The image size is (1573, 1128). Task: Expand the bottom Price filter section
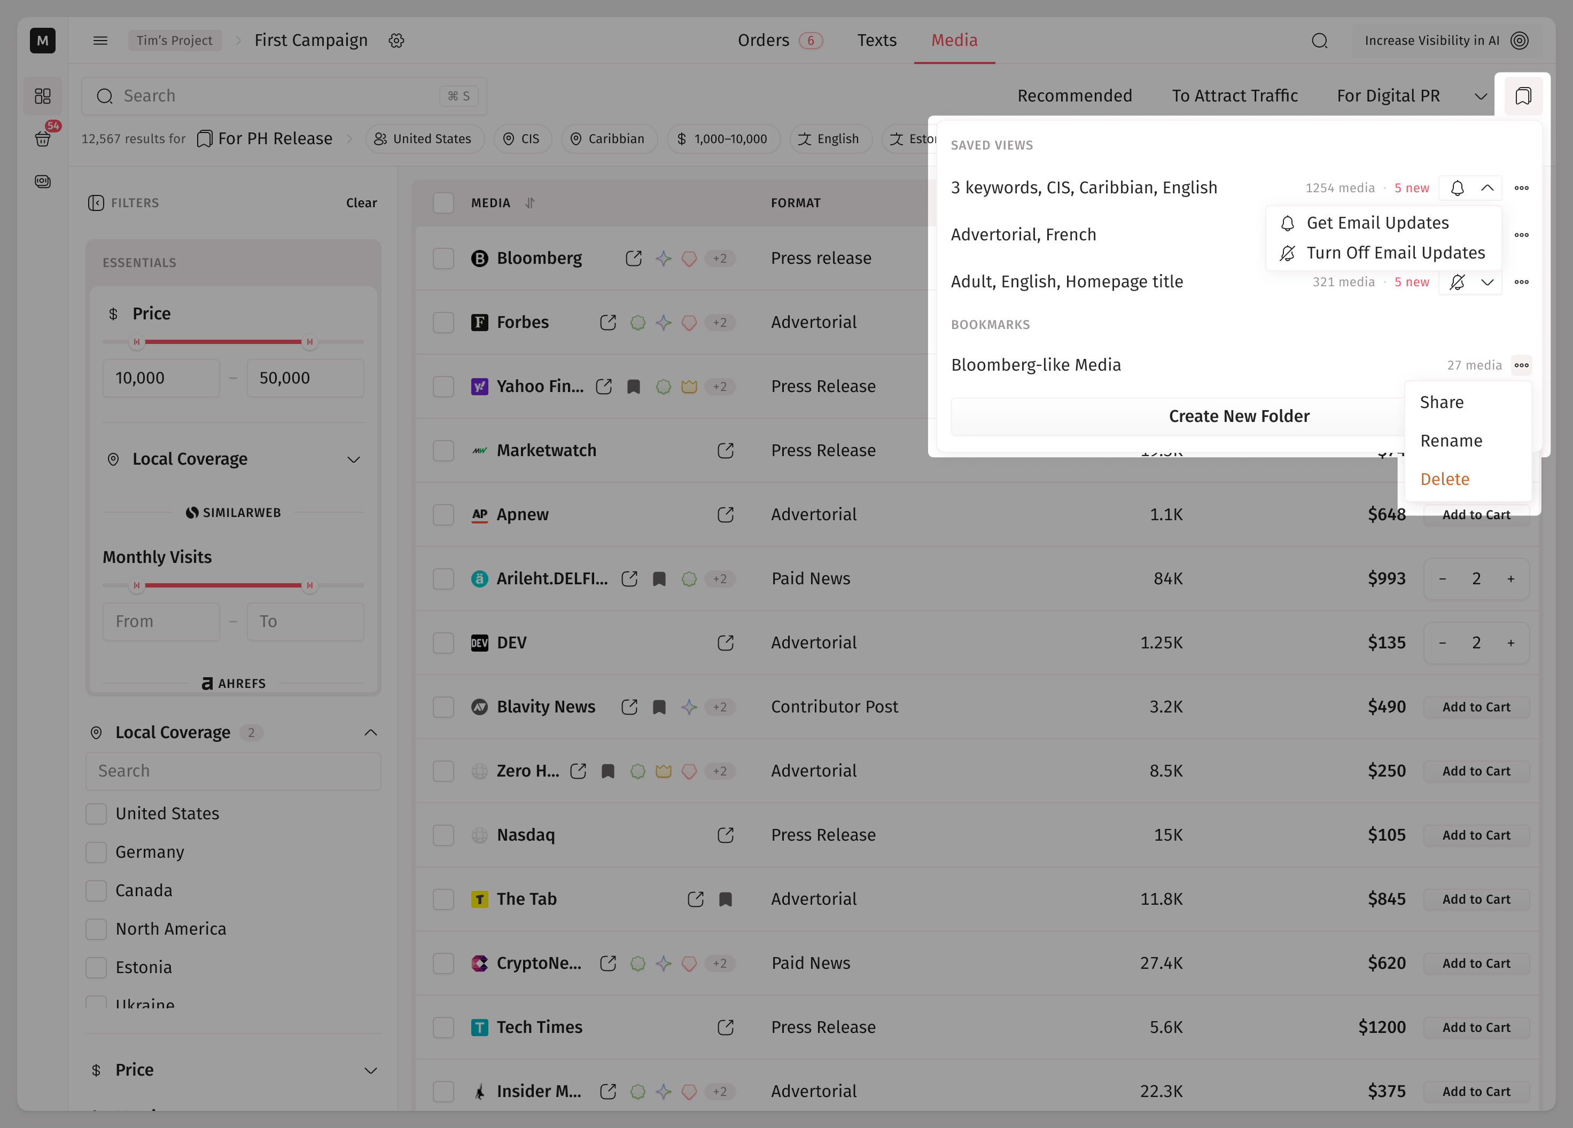tap(371, 1070)
